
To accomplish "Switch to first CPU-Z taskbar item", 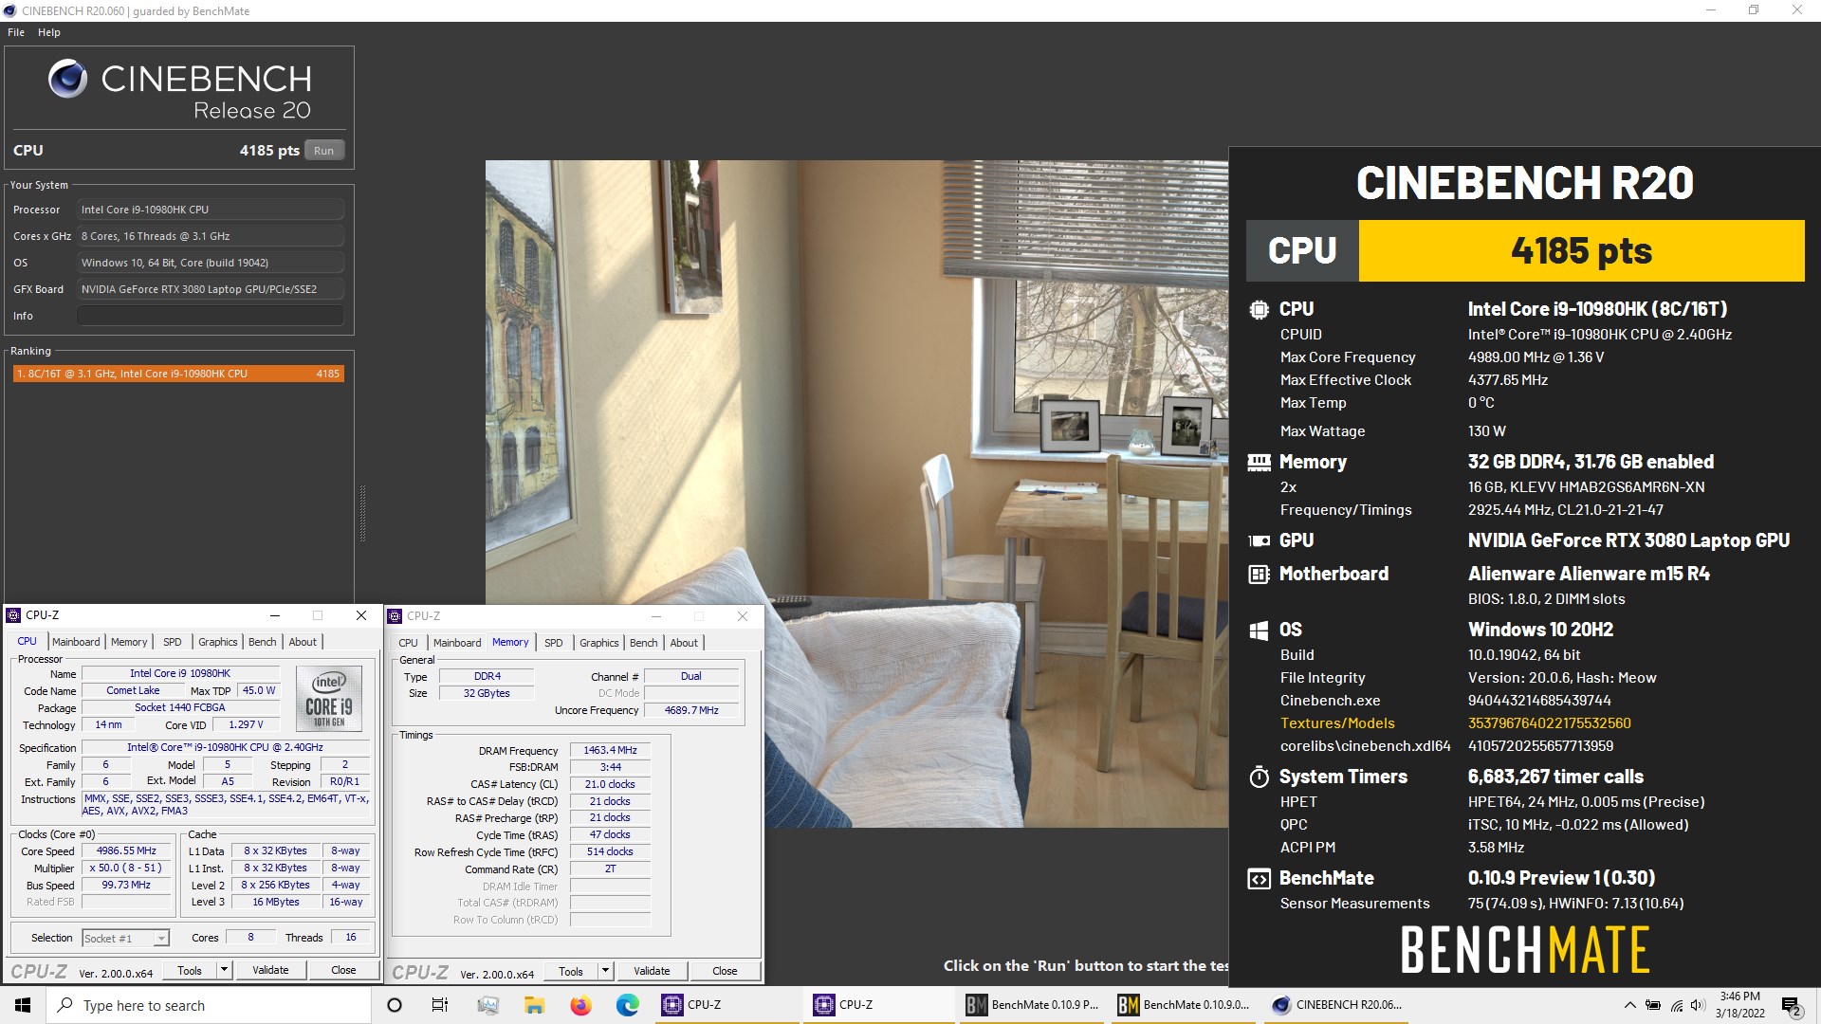I will pos(728,1005).
